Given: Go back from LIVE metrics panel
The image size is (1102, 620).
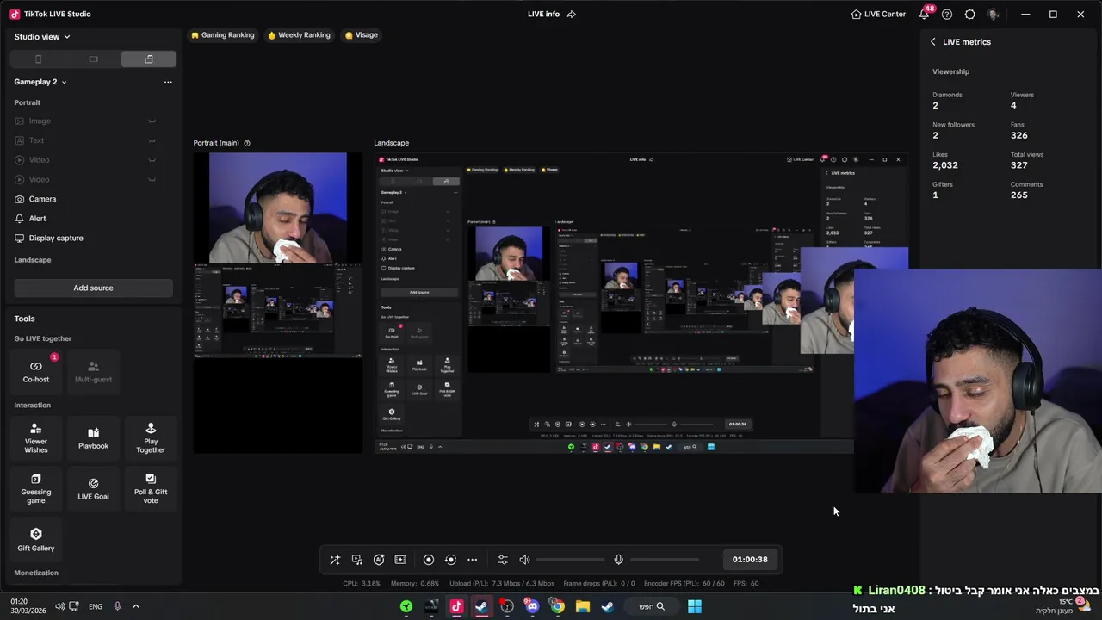Looking at the screenshot, I should pyautogui.click(x=932, y=41).
